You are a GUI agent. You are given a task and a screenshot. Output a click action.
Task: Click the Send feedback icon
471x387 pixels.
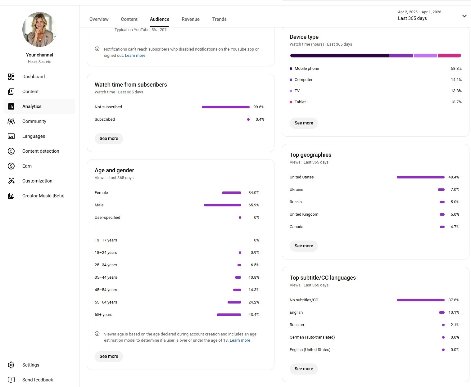click(11, 380)
